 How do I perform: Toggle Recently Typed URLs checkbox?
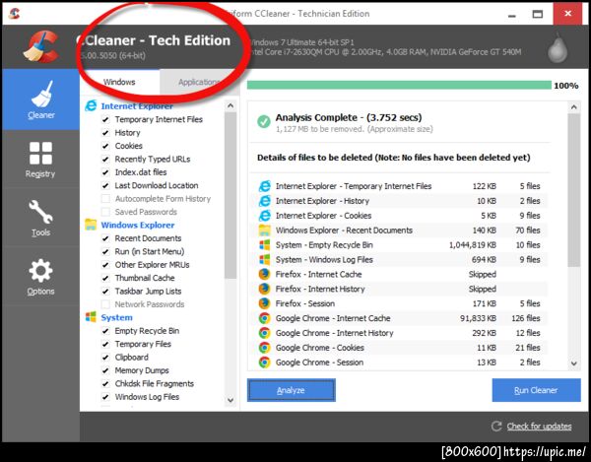pos(105,159)
